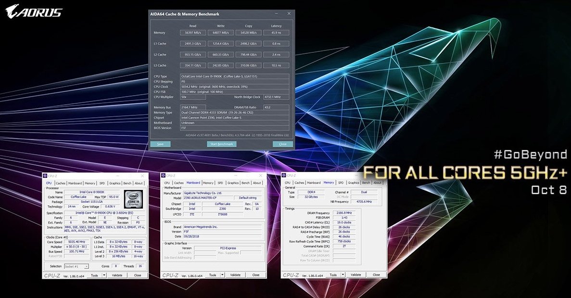The width and height of the screenshot is (571, 298).
Task: Open the Tools dropdown arrow in the Memory window
Action: 343,275
